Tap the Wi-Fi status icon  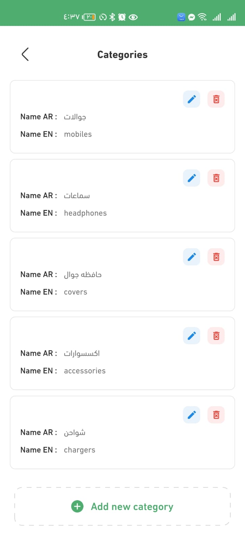click(203, 17)
